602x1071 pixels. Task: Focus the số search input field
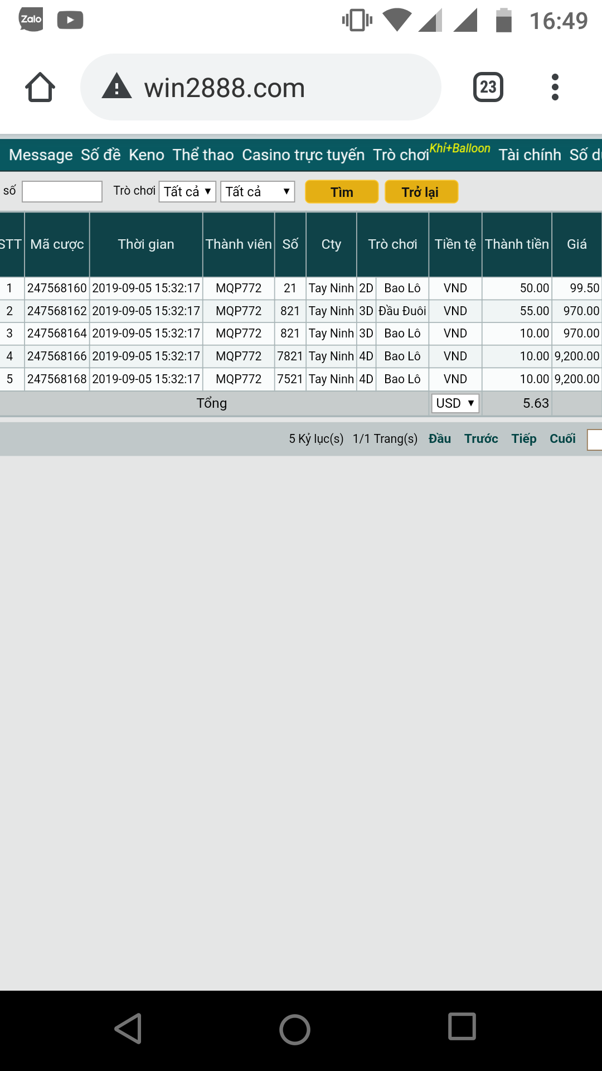pyautogui.click(x=62, y=192)
